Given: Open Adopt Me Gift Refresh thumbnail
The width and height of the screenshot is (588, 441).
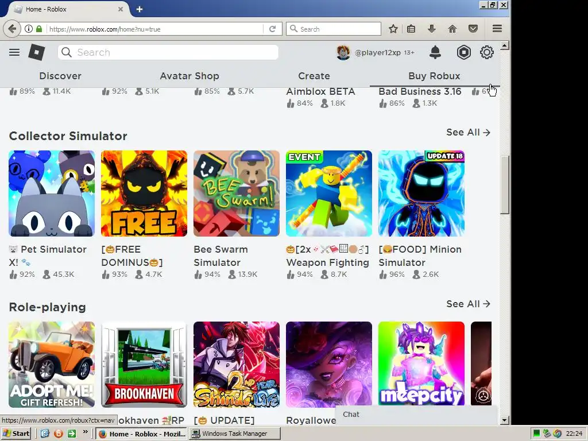Looking at the screenshot, I should coord(52,365).
